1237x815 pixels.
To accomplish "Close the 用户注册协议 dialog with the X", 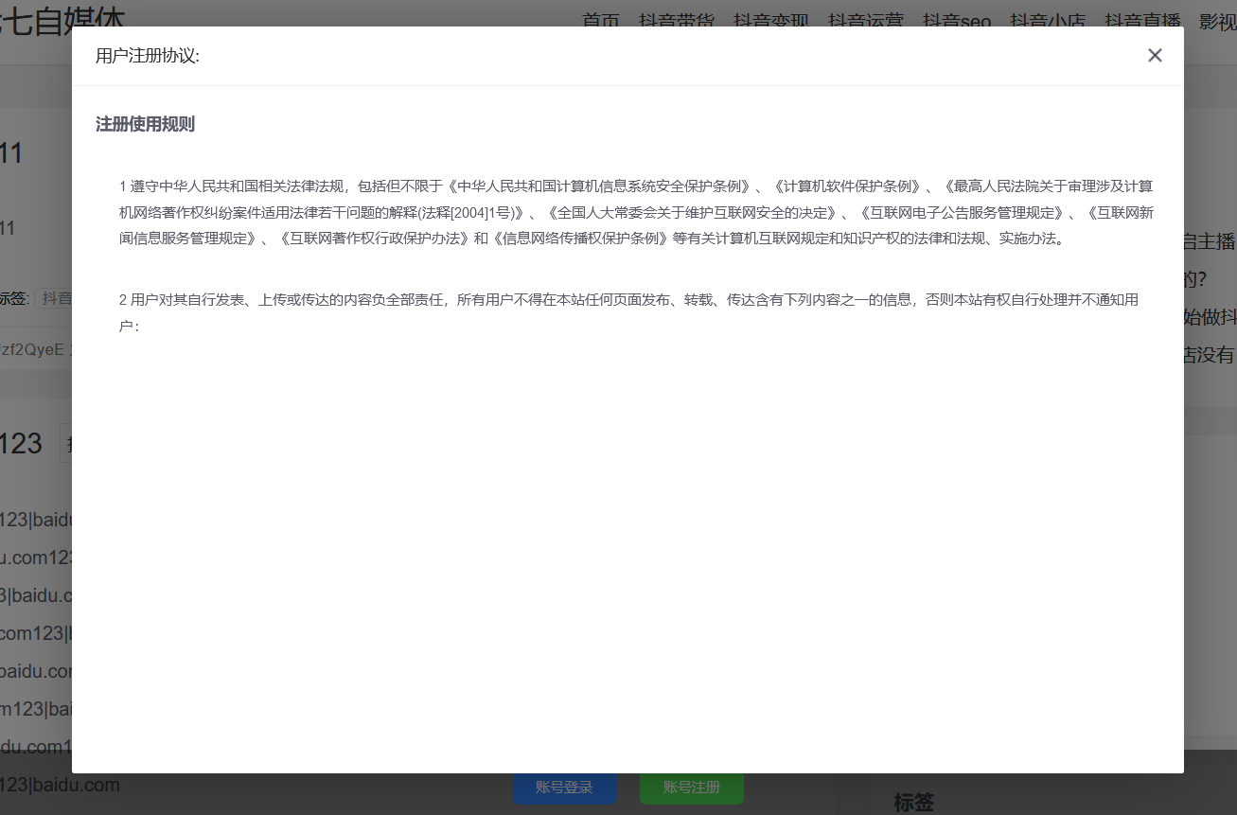I will pyautogui.click(x=1154, y=56).
